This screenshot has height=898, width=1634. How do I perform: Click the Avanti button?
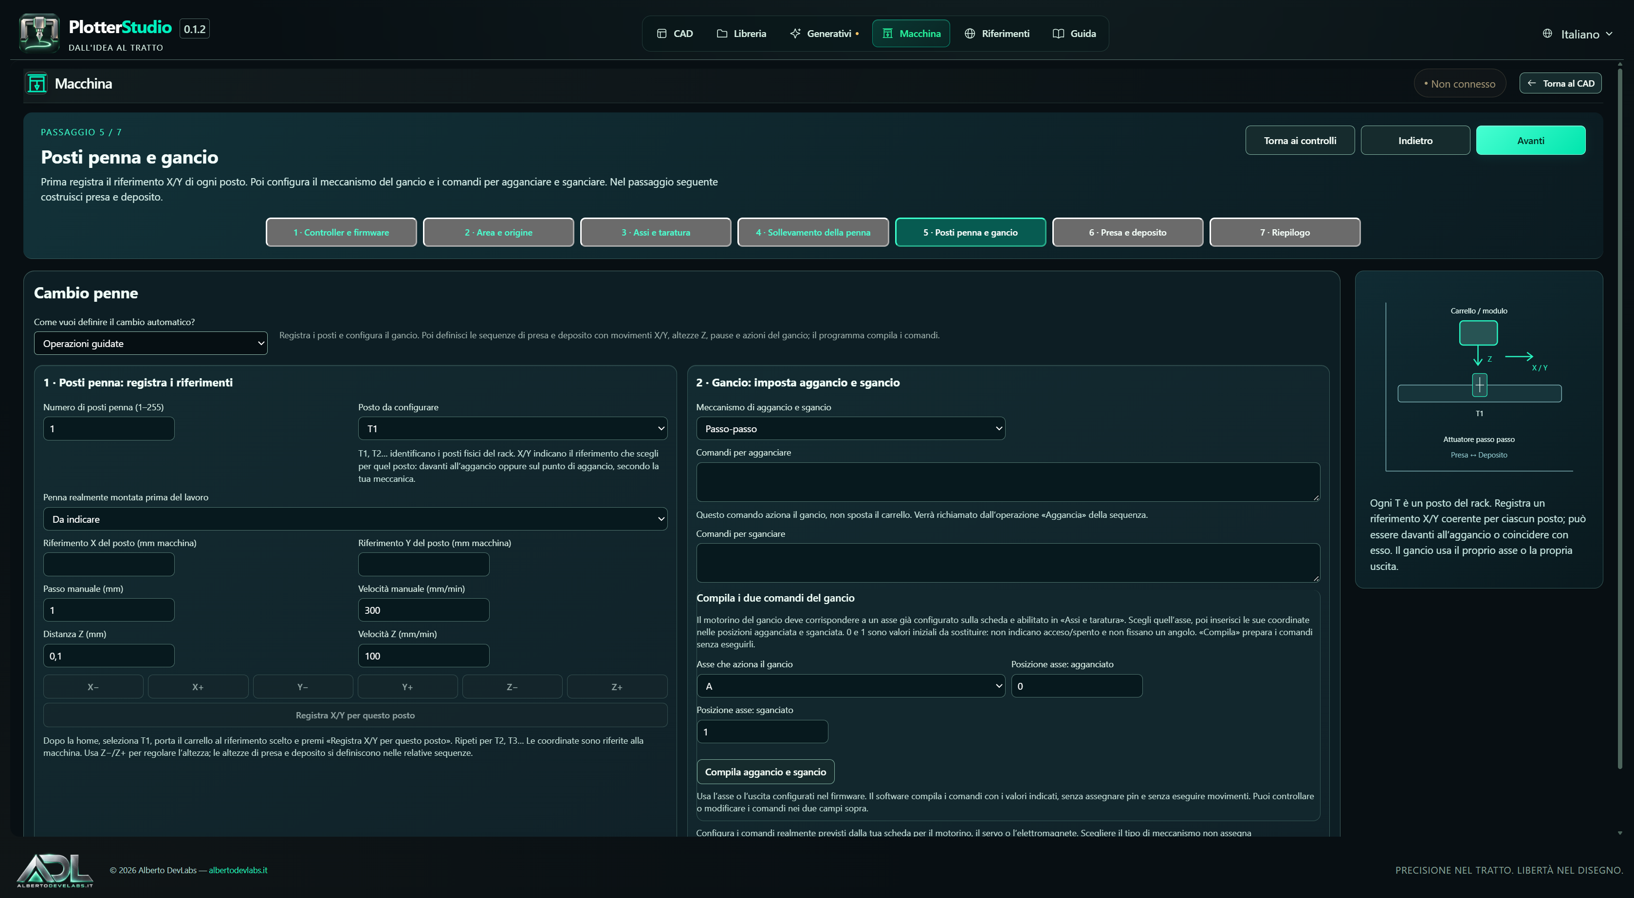(1530, 140)
